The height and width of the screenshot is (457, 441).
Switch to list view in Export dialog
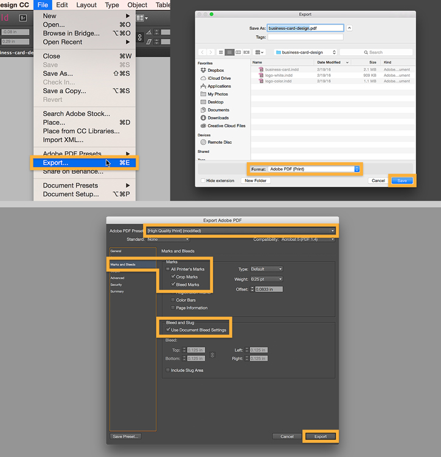click(x=229, y=52)
